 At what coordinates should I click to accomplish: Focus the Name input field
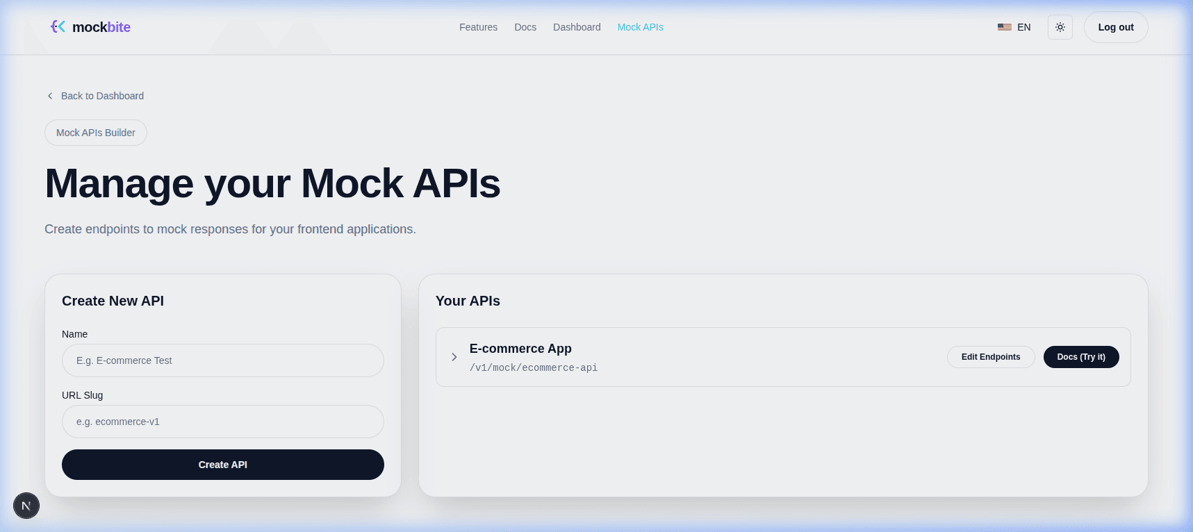pos(223,360)
